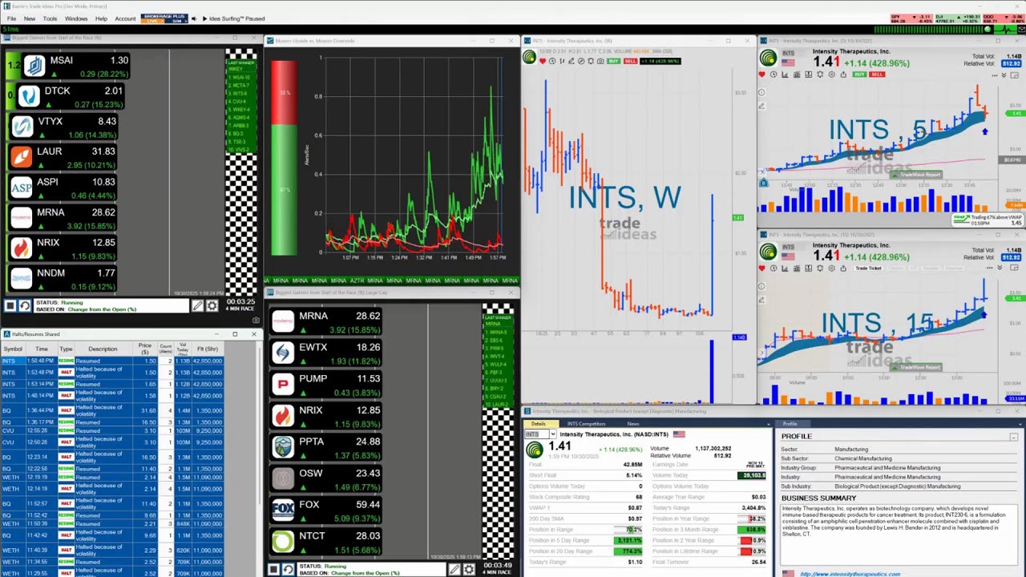Viewport: 1026px width, 577px height.
Task: Switch to the News tab
Action: pyautogui.click(x=633, y=423)
